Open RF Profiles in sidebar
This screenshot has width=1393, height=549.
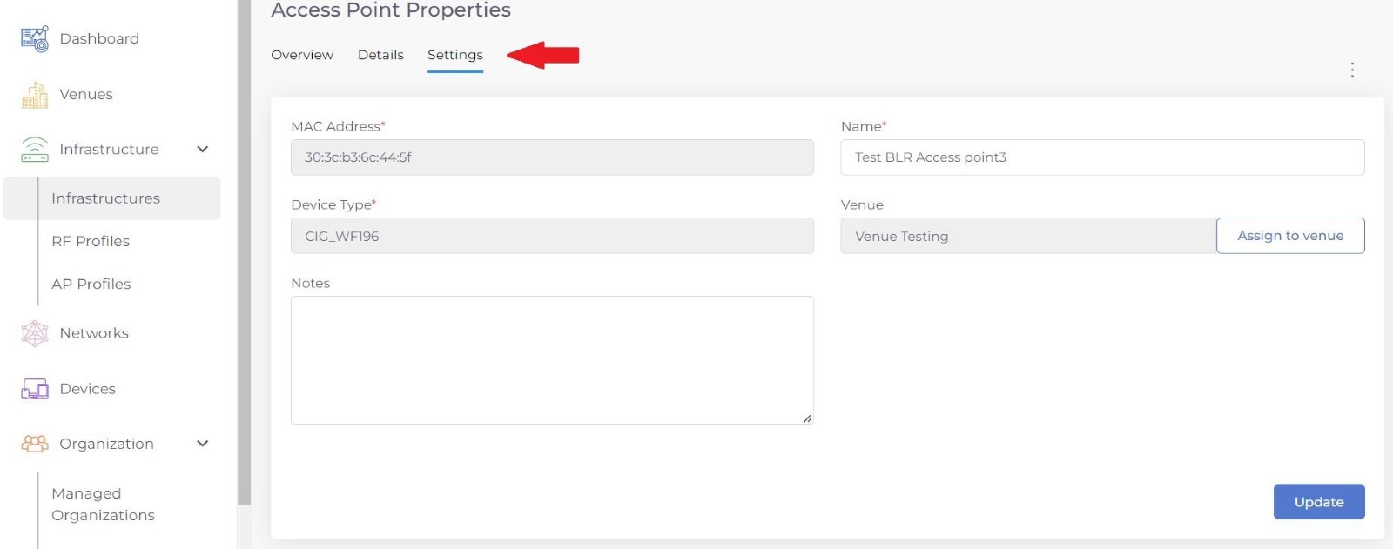pos(91,241)
